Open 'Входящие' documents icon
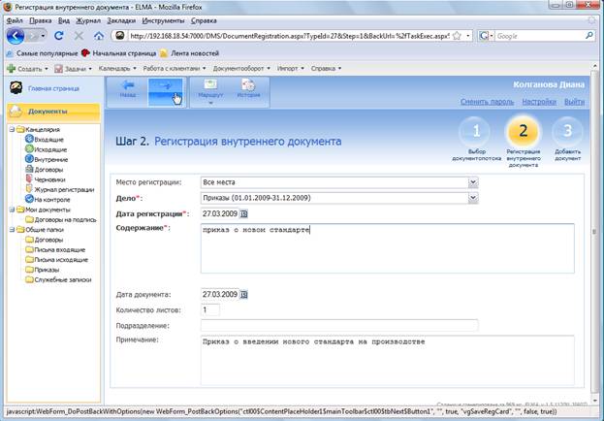 click(29, 139)
